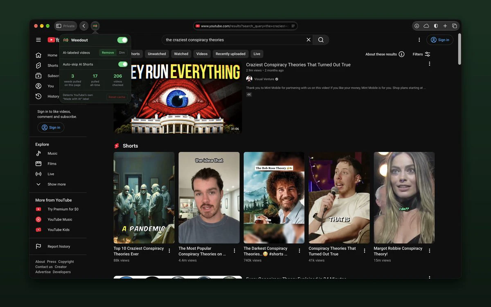Click the page vertical scrollbar
The height and width of the screenshot is (307, 491).
(x=459, y=49)
